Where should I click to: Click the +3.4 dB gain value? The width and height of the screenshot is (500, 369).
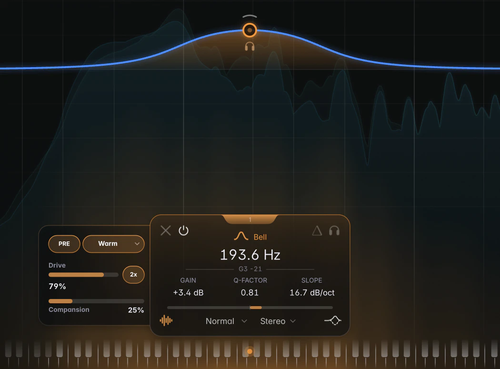(188, 292)
